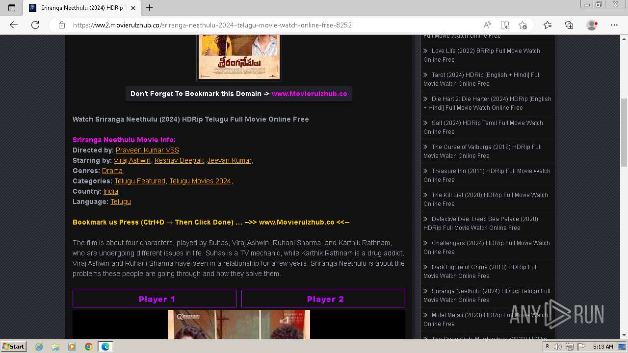The height and width of the screenshot is (353, 628).
Task: Open Telugu Featured category
Action: click(140, 181)
